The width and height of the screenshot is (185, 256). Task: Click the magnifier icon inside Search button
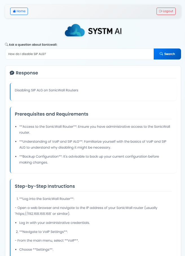pos(161,54)
